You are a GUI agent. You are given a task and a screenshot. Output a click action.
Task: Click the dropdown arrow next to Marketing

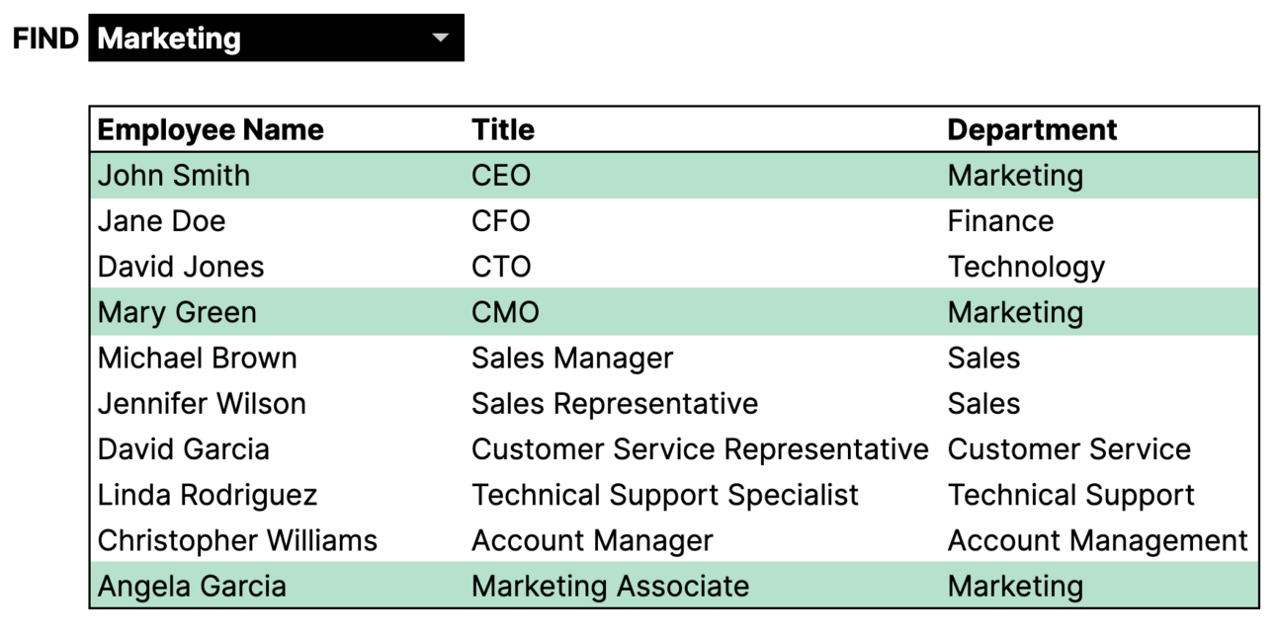[441, 39]
